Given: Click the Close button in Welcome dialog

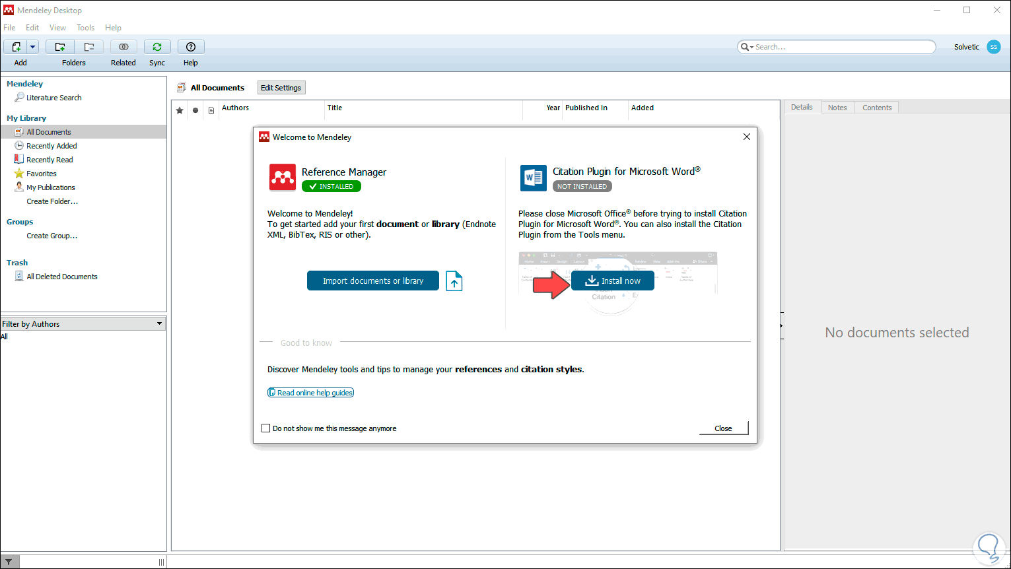Looking at the screenshot, I should [724, 428].
